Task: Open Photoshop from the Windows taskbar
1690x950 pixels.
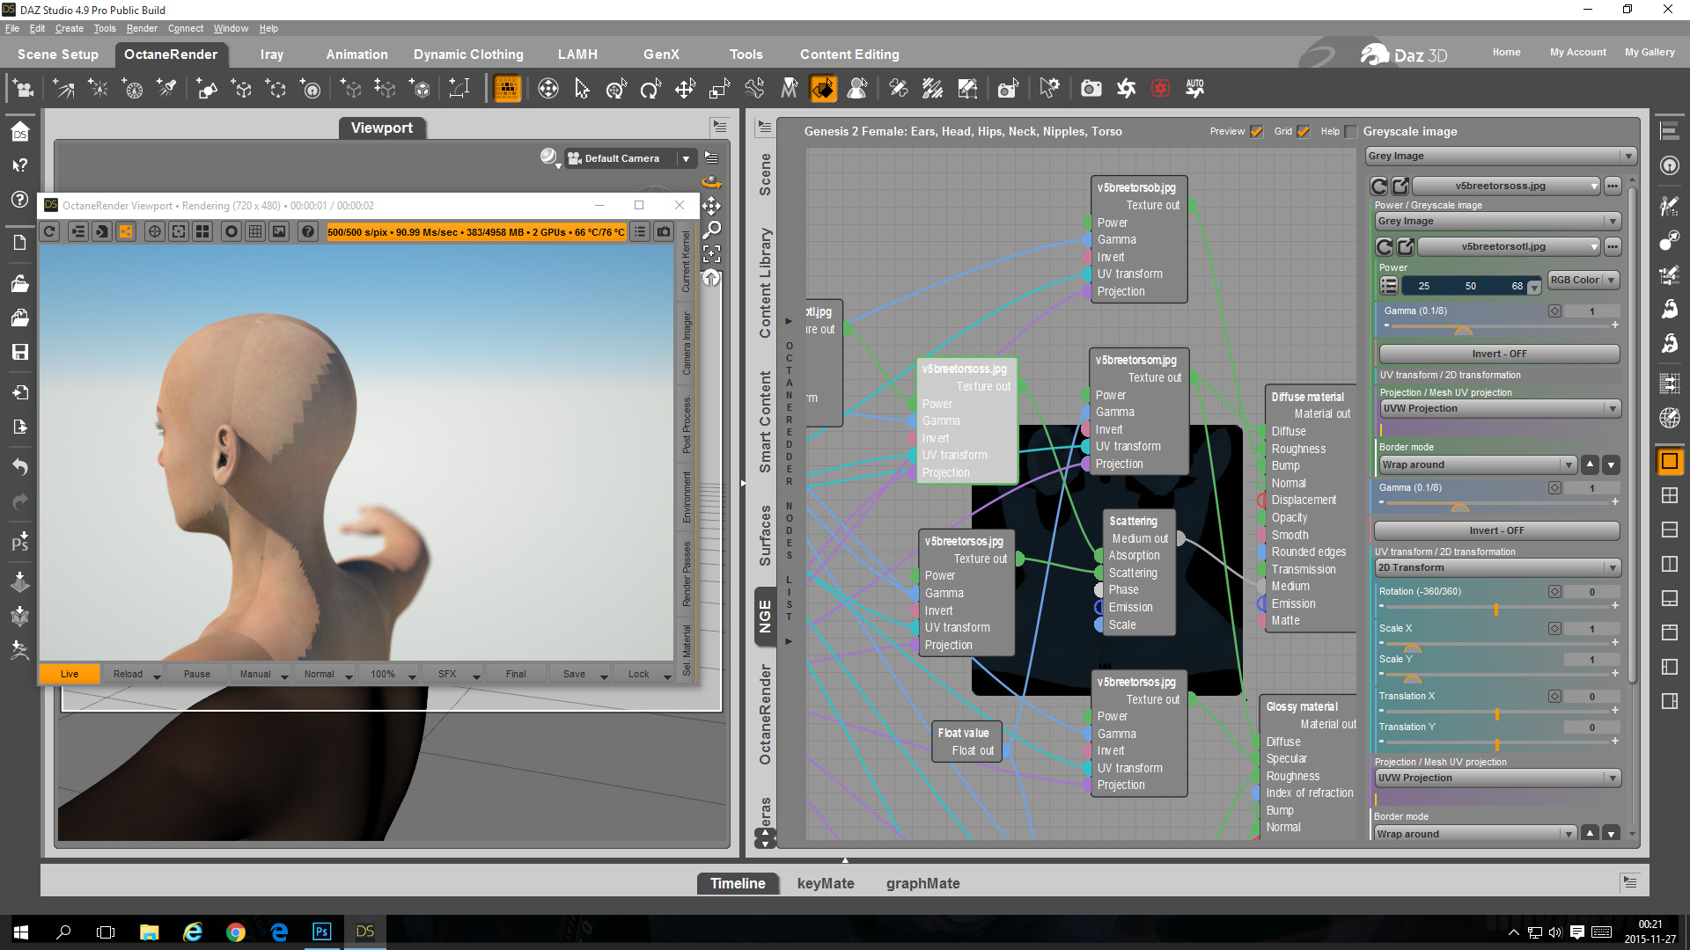Action: (x=321, y=932)
